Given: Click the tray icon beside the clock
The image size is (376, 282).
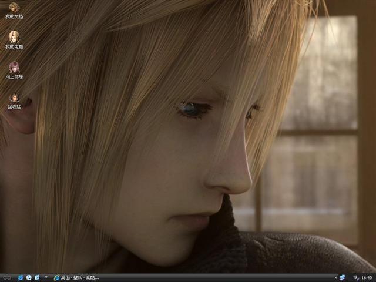Looking at the screenshot, I should 357,278.
